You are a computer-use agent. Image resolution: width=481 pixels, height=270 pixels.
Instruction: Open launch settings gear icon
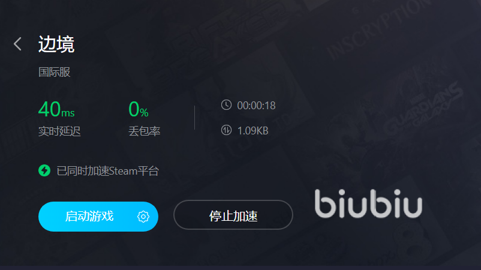coord(143,217)
